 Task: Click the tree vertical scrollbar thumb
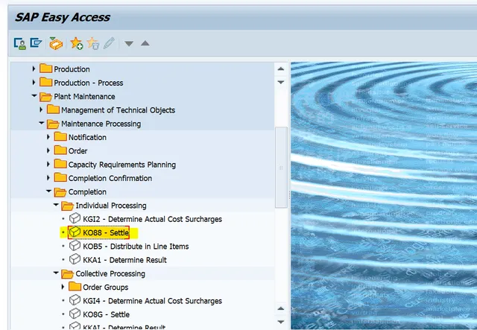tap(281, 168)
